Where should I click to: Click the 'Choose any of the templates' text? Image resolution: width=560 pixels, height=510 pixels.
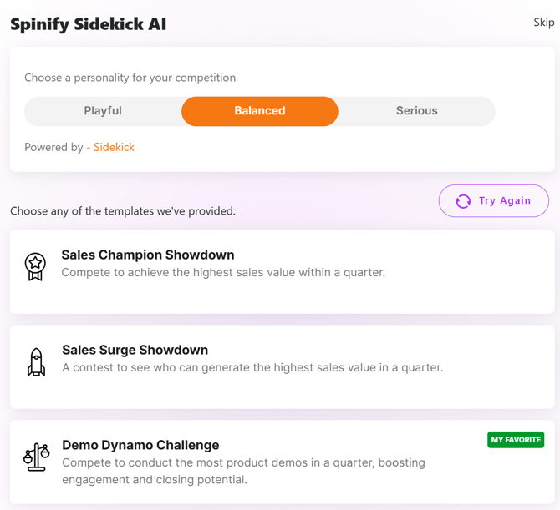[123, 211]
